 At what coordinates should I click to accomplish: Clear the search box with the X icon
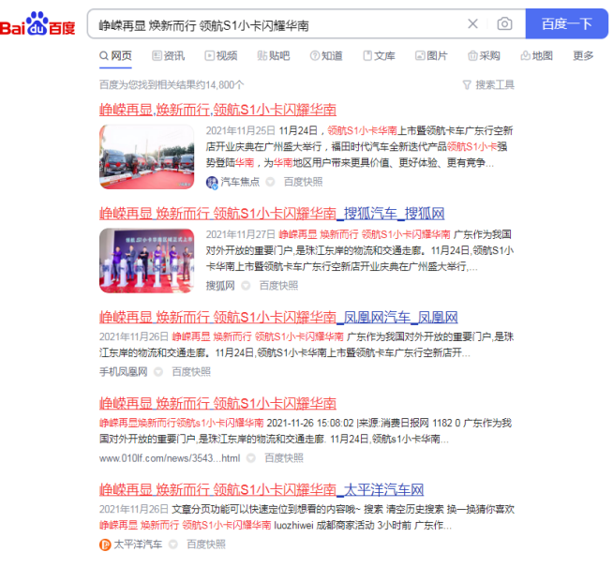tap(472, 24)
